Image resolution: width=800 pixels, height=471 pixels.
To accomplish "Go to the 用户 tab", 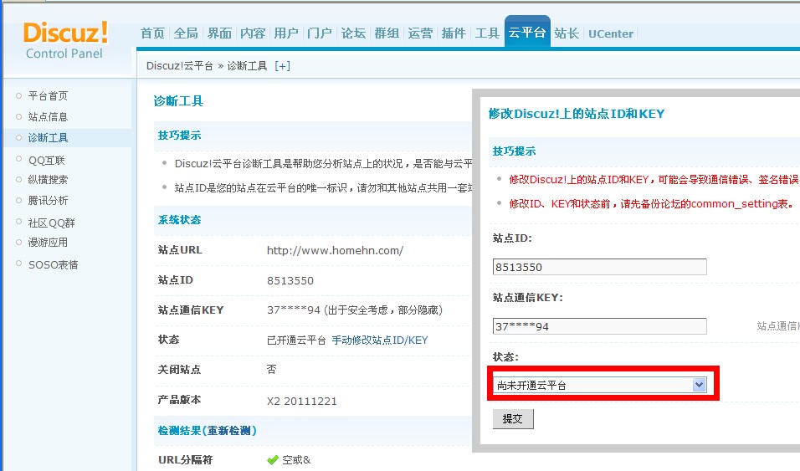I will (286, 33).
